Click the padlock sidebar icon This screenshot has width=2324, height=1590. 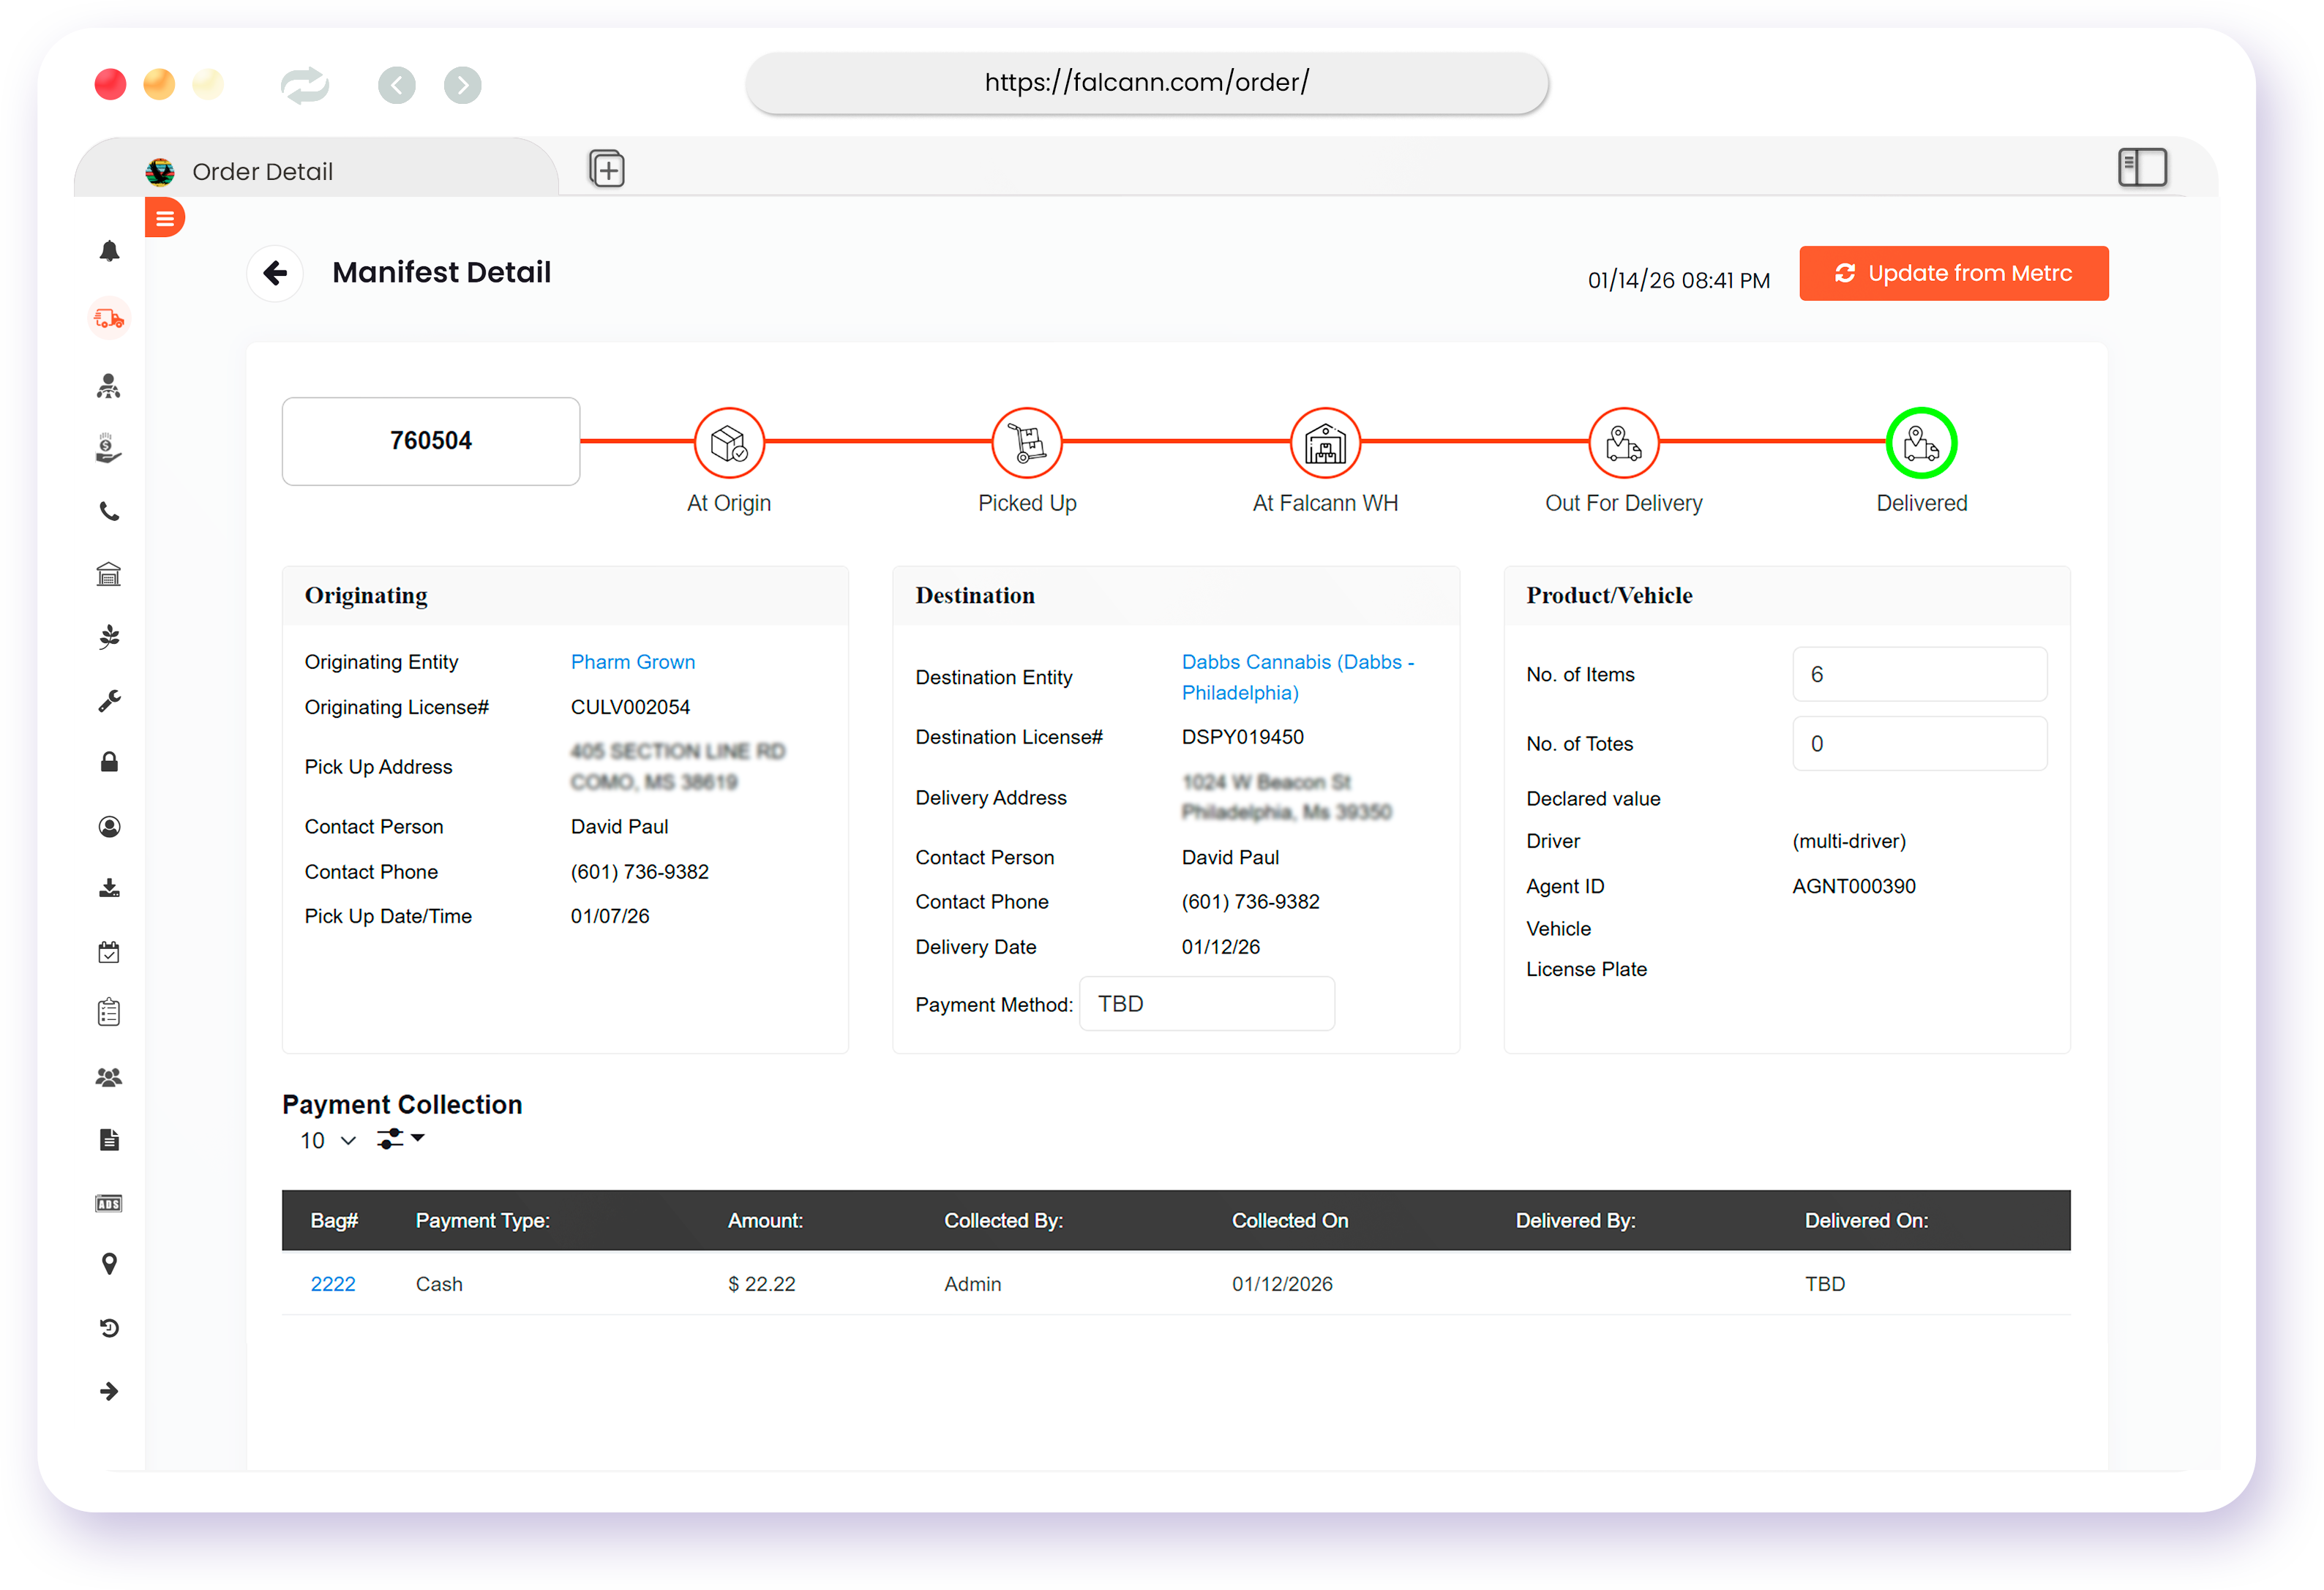(x=109, y=763)
